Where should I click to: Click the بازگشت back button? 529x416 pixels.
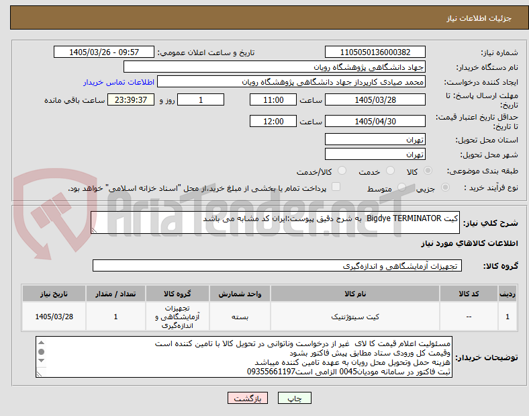(248, 398)
